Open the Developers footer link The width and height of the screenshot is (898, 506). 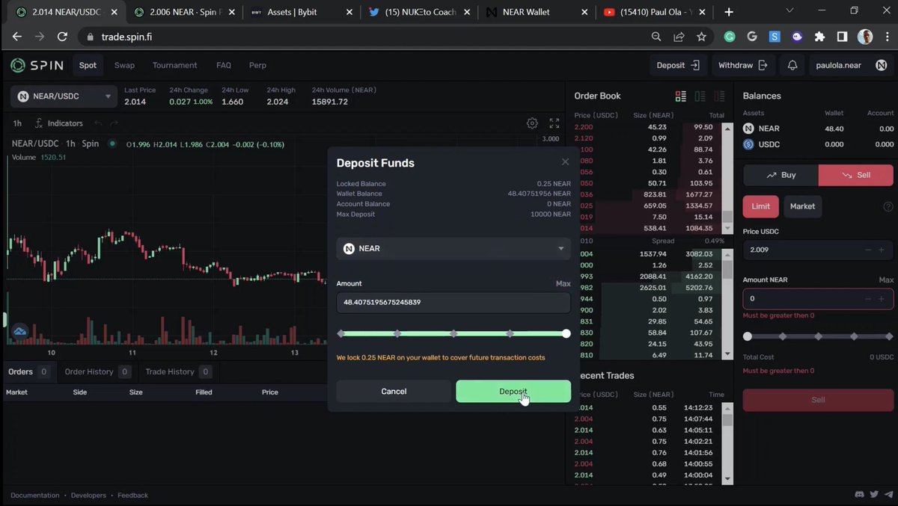pos(88,496)
